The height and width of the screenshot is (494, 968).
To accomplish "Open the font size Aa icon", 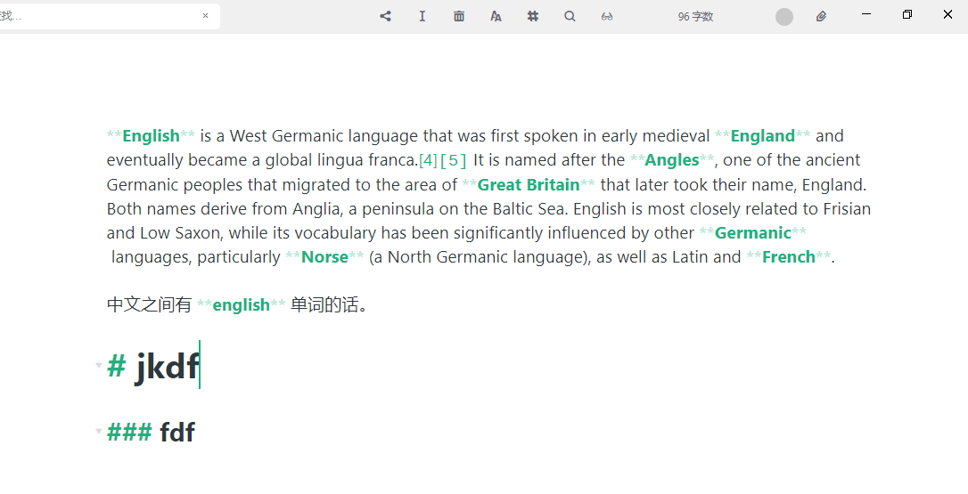I will tap(496, 16).
